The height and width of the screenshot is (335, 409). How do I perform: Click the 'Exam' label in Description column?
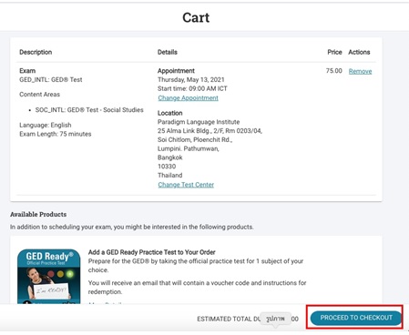[27, 71]
